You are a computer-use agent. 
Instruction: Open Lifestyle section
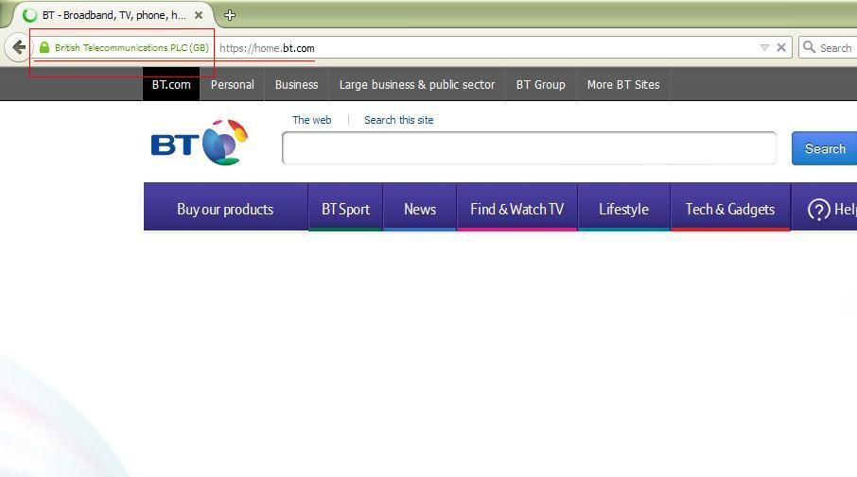pyautogui.click(x=623, y=210)
